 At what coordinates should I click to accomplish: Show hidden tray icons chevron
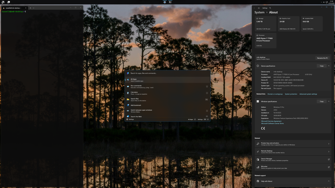pos(321,2)
